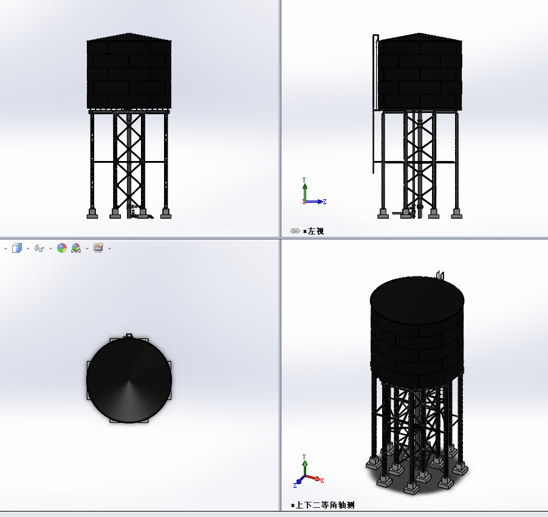Click the coordinate triad in the isometric view
The image size is (548, 517).
point(309,471)
